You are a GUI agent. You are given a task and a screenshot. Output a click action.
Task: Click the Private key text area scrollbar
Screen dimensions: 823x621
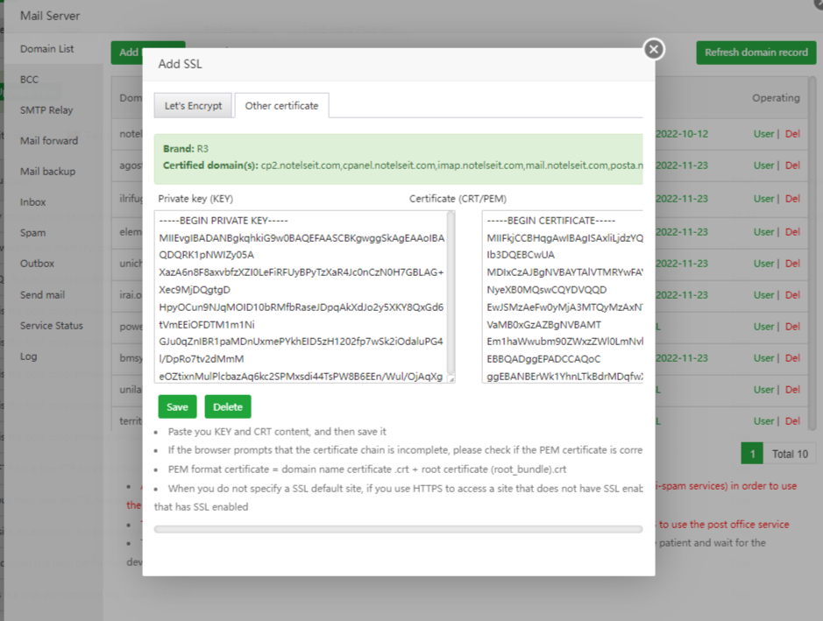pyautogui.click(x=451, y=293)
